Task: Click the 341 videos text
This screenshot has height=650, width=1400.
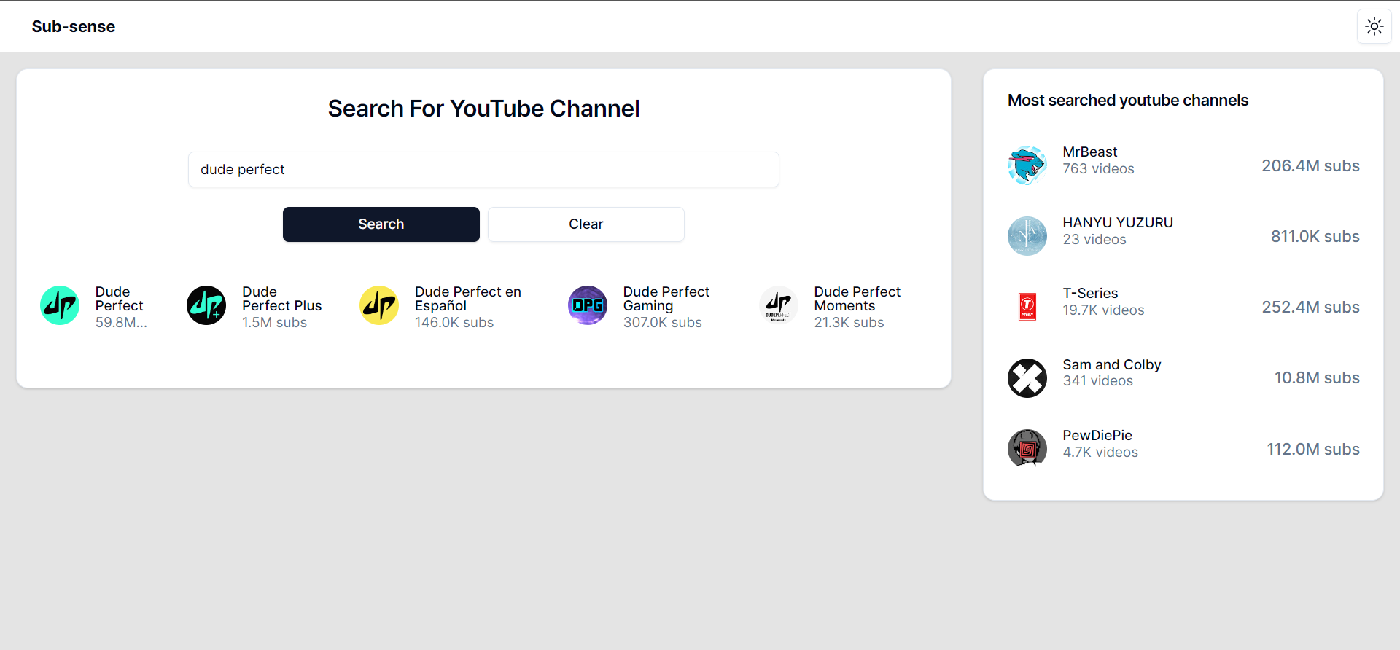Action: 1097,380
